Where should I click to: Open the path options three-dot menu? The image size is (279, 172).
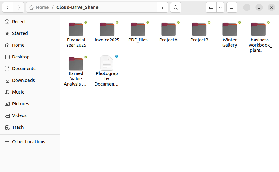163,7
